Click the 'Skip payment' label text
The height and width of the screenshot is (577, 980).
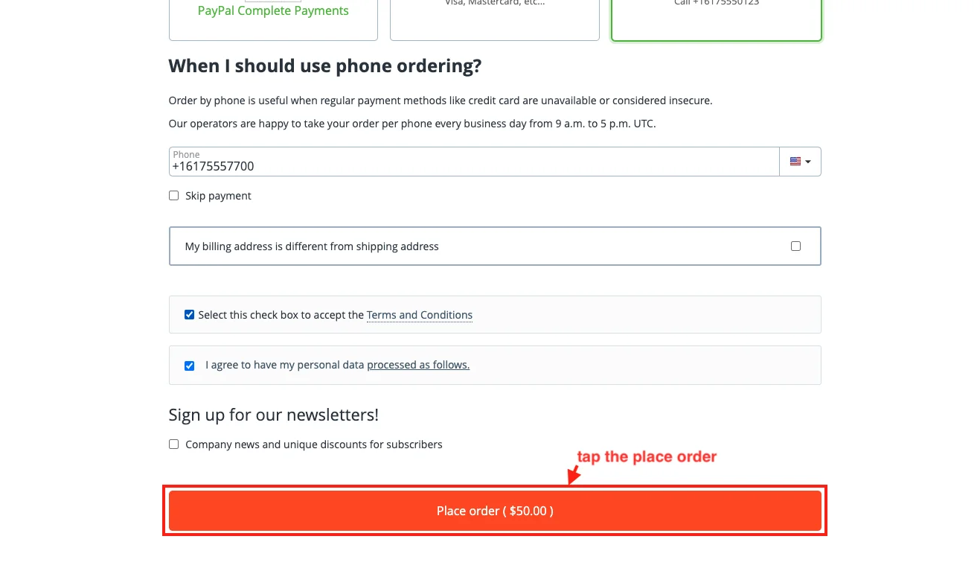pyautogui.click(x=218, y=196)
